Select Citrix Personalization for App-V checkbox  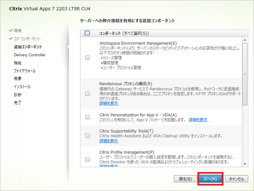click(x=88, y=117)
